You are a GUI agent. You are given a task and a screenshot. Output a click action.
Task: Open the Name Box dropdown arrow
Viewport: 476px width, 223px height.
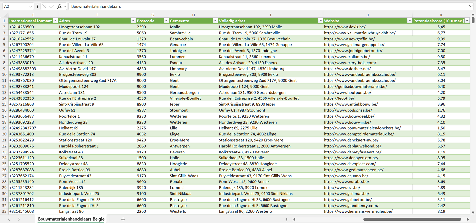[31, 6]
